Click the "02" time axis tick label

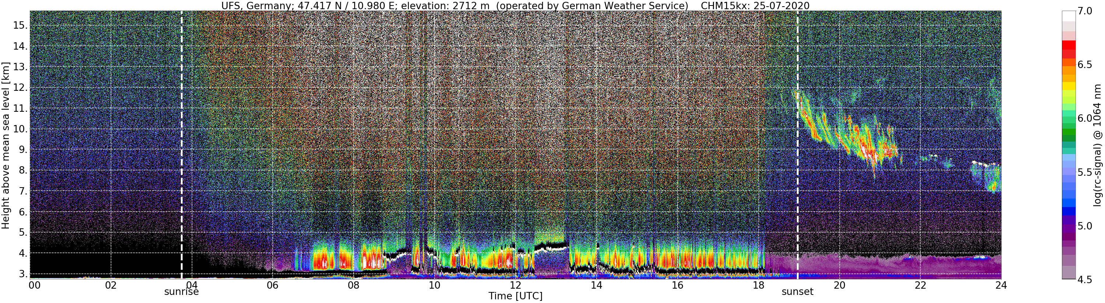(x=111, y=285)
